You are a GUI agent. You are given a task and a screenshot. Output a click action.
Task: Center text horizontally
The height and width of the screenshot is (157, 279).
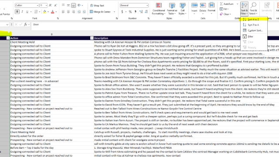tap(68, 12)
